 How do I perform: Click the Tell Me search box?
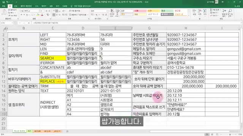pyautogui.click(x=81, y=6)
